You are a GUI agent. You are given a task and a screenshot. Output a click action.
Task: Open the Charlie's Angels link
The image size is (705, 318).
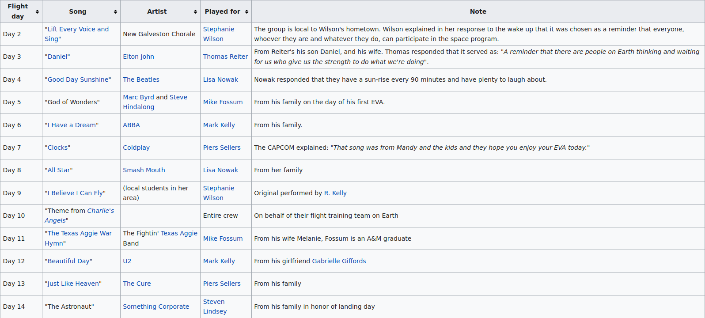point(79,216)
